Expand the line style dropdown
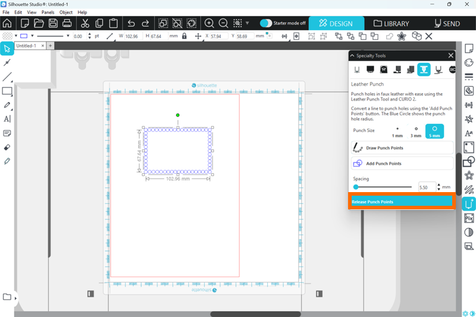Viewport: 476px width, 317px height. [x=68, y=36]
